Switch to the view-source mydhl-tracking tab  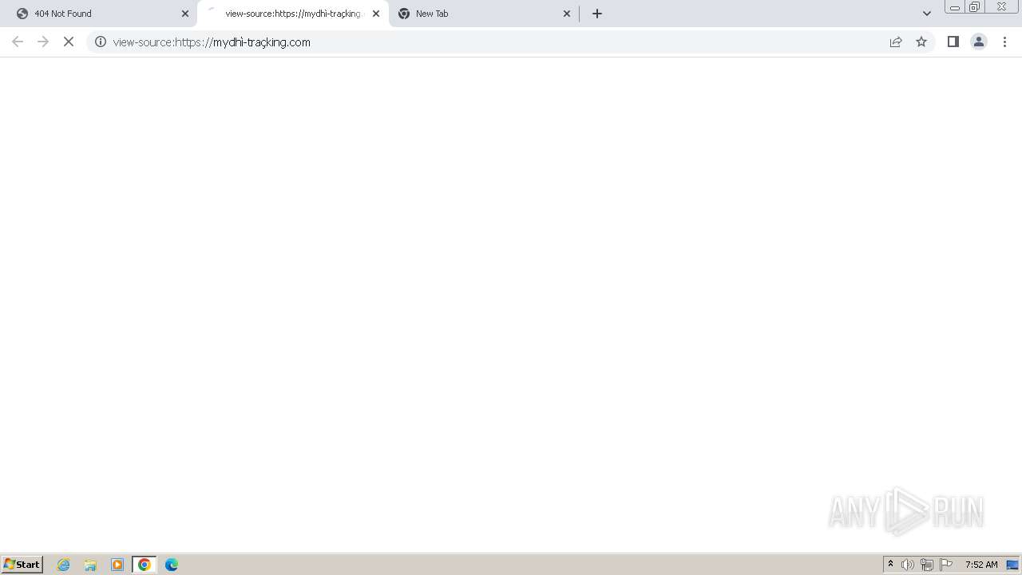pyautogui.click(x=292, y=14)
